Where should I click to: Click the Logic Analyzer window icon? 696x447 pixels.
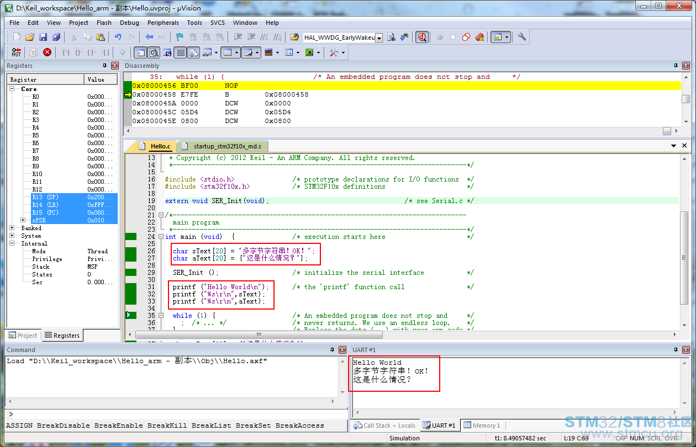pos(268,52)
